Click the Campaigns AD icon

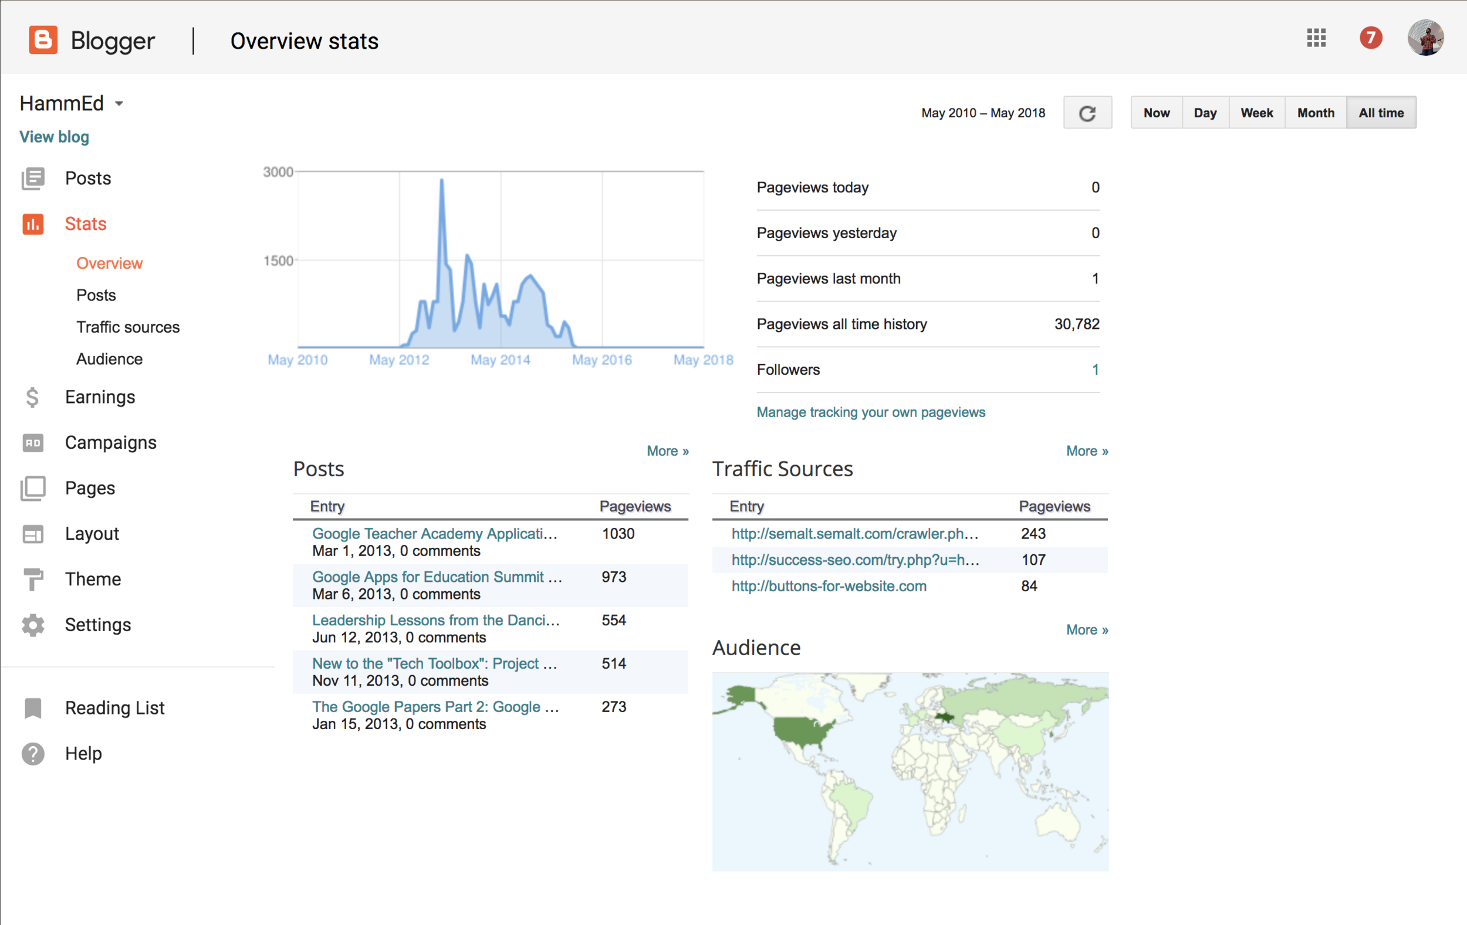[33, 443]
